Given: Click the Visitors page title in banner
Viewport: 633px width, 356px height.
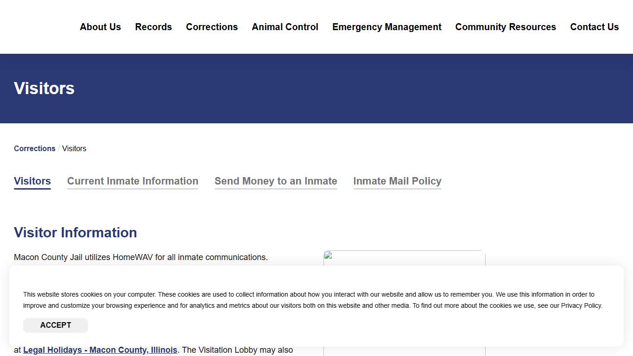Looking at the screenshot, I should pyautogui.click(x=44, y=88).
